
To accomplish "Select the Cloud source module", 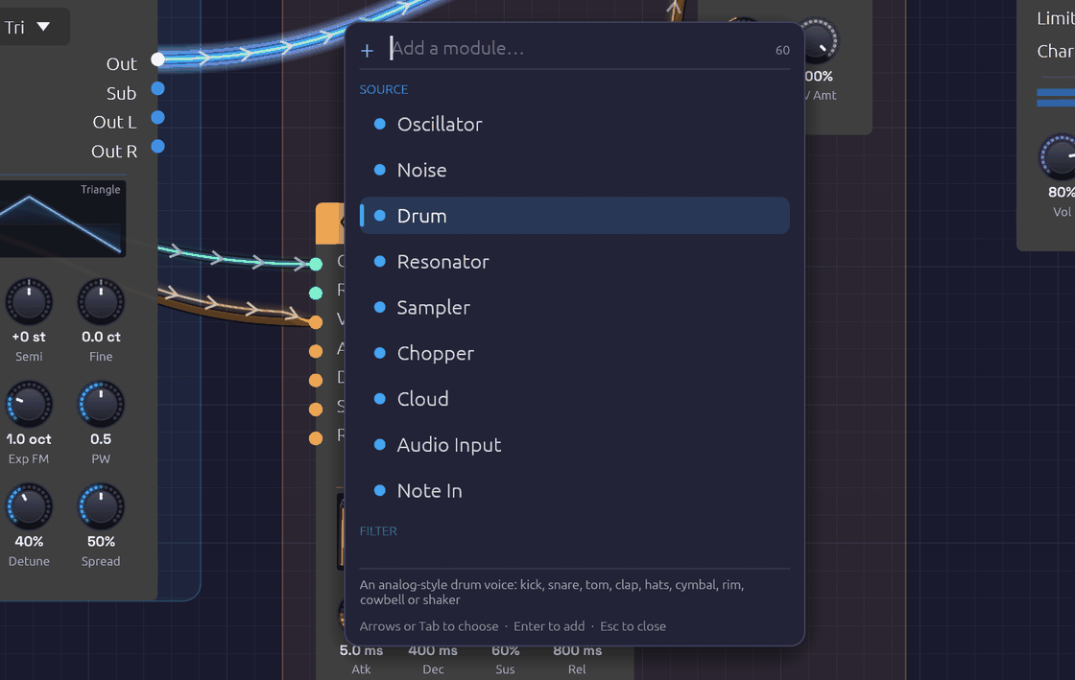I will pyautogui.click(x=575, y=399).
